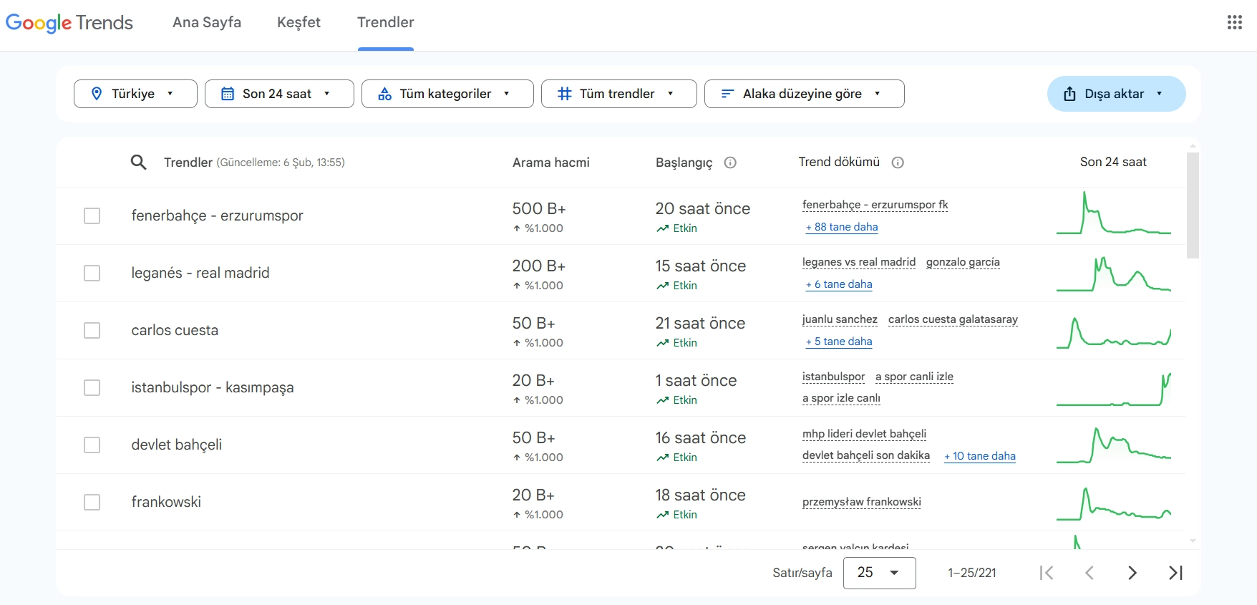Viewport: 1257px width, 605px height.
Task: Click the calendar icon in Son 24 saat filter
Action: point(228,94)
